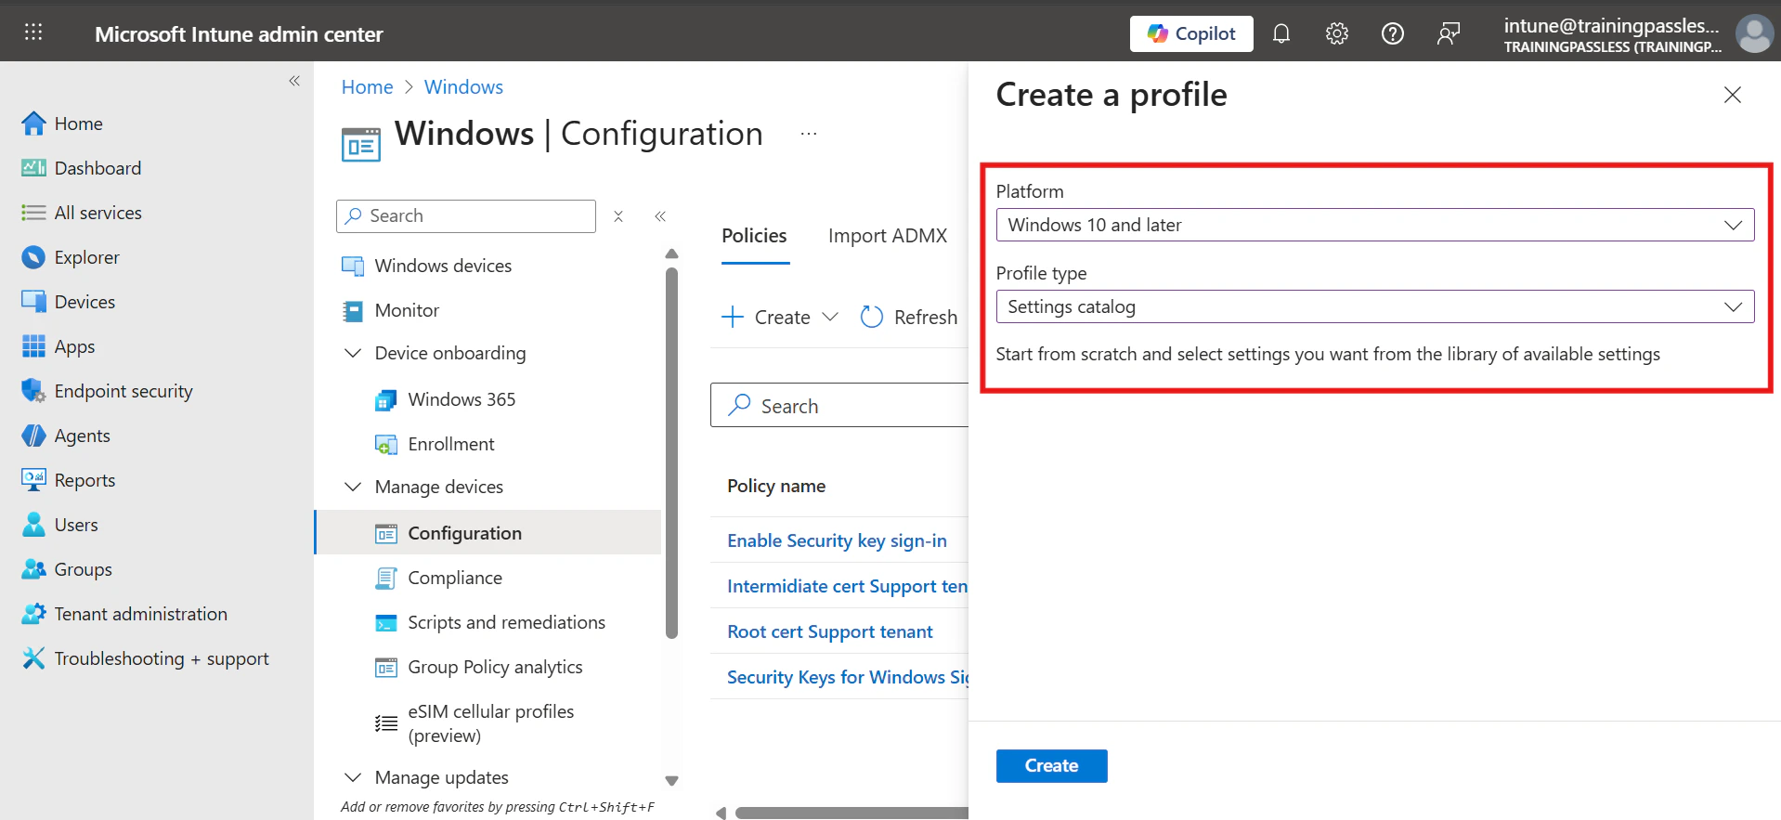Open the ellipsis menu beside Configuration title
Image resolution: width=1781 pixels, height=820 pixels.
809,134
